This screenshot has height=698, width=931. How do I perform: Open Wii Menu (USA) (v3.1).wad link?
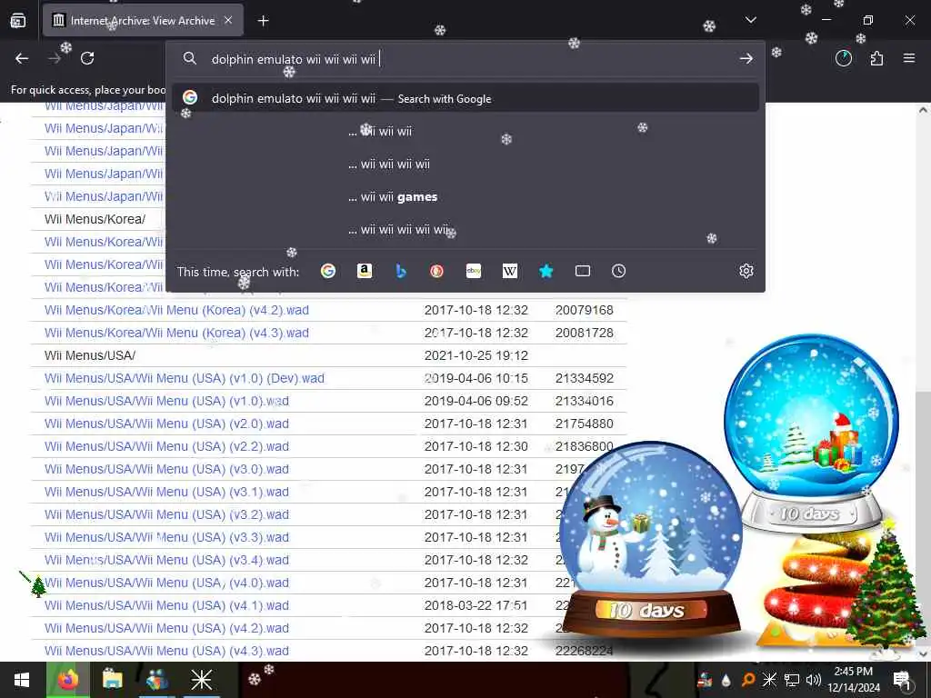(166, 492)
